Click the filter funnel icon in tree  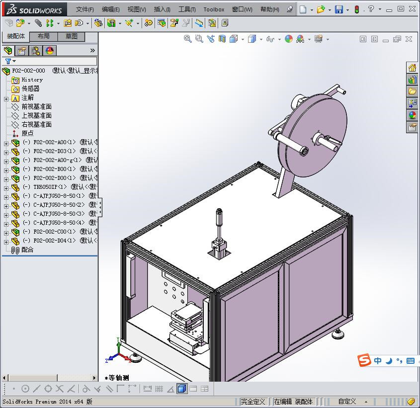[8, 61]
